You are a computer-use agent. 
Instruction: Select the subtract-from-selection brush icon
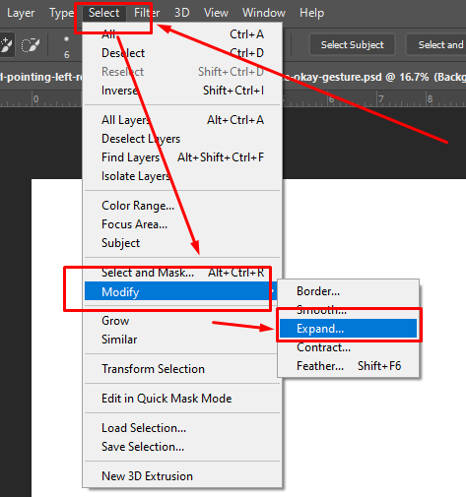pos(31,45)
